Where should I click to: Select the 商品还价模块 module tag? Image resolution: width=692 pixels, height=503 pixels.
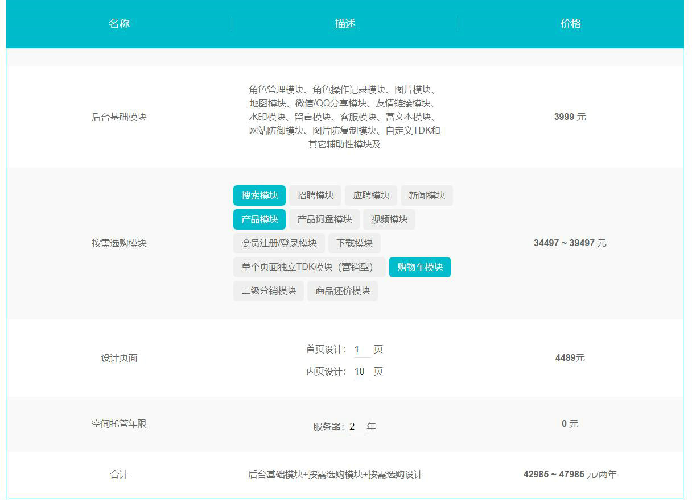343,291
